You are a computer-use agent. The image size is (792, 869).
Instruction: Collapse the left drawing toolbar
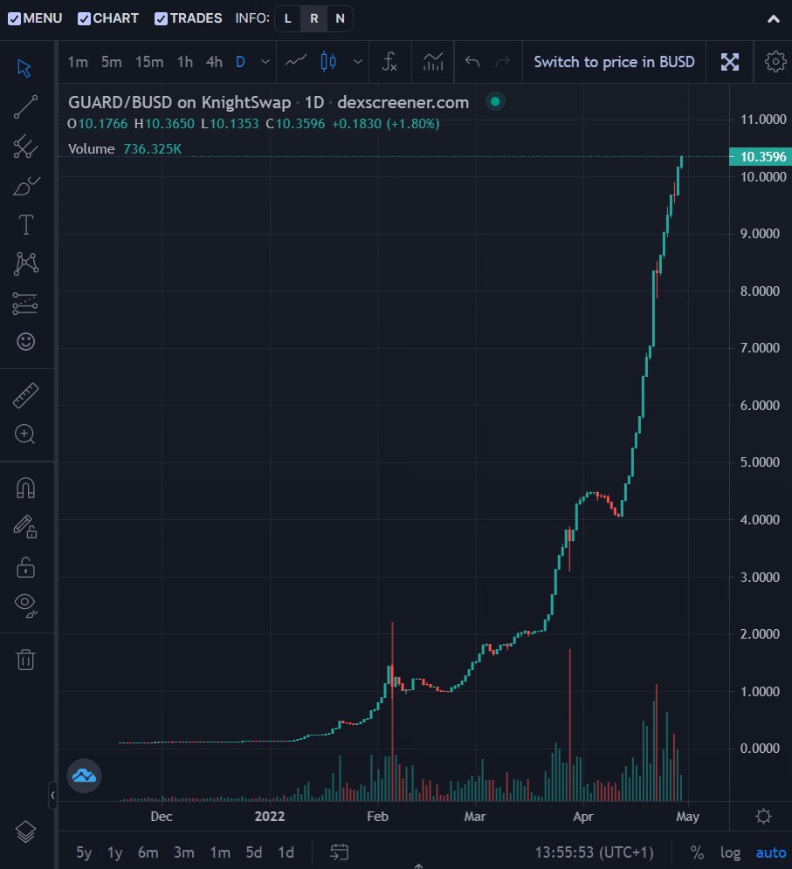[52, 796]
